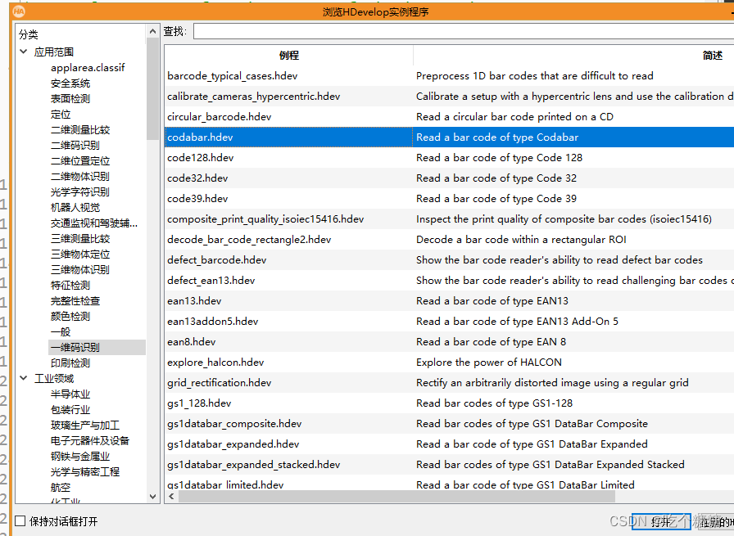Select 钢铁与金属业 industry item
This screenshot has width=734, height=536.
(x=80, y=456)
